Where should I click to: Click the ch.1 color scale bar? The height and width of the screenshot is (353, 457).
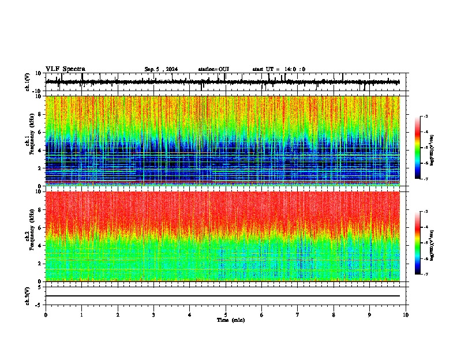[418, 148]
